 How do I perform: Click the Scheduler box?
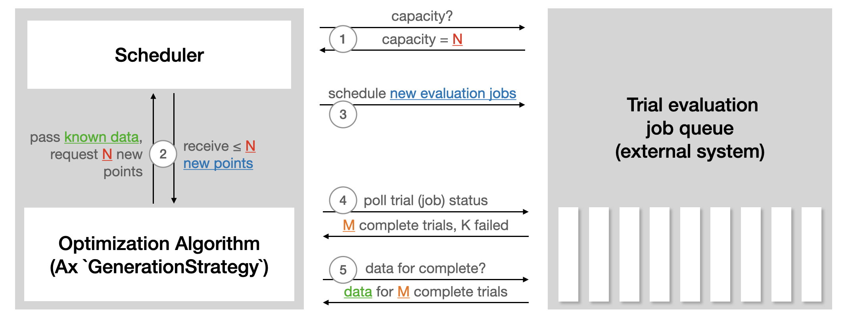[x=159, y=55]
